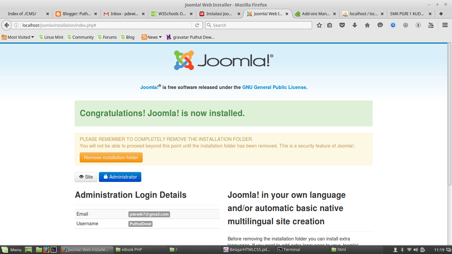The image size is (452, 254).
Task: Switch to the Add-ons Manager tab
Action: [315, 14]
